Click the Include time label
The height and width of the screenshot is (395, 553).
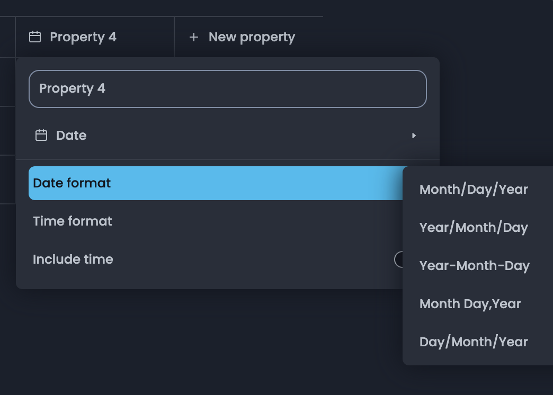point(73,259)
